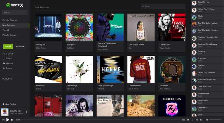The image size is (224, 123).
Task: Click the Tiësto artist link
Action: (39, 89)
